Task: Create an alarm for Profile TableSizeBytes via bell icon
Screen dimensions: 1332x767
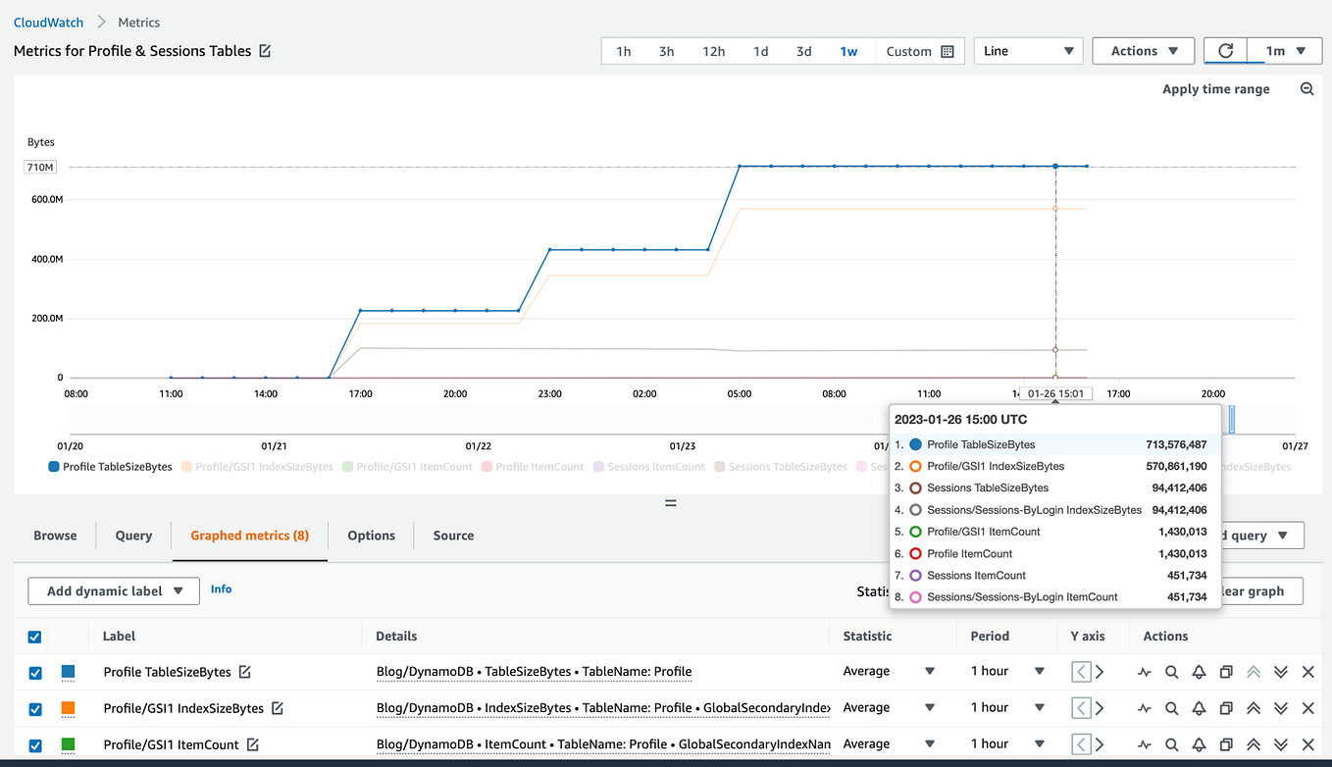Action: [1198, 671]
